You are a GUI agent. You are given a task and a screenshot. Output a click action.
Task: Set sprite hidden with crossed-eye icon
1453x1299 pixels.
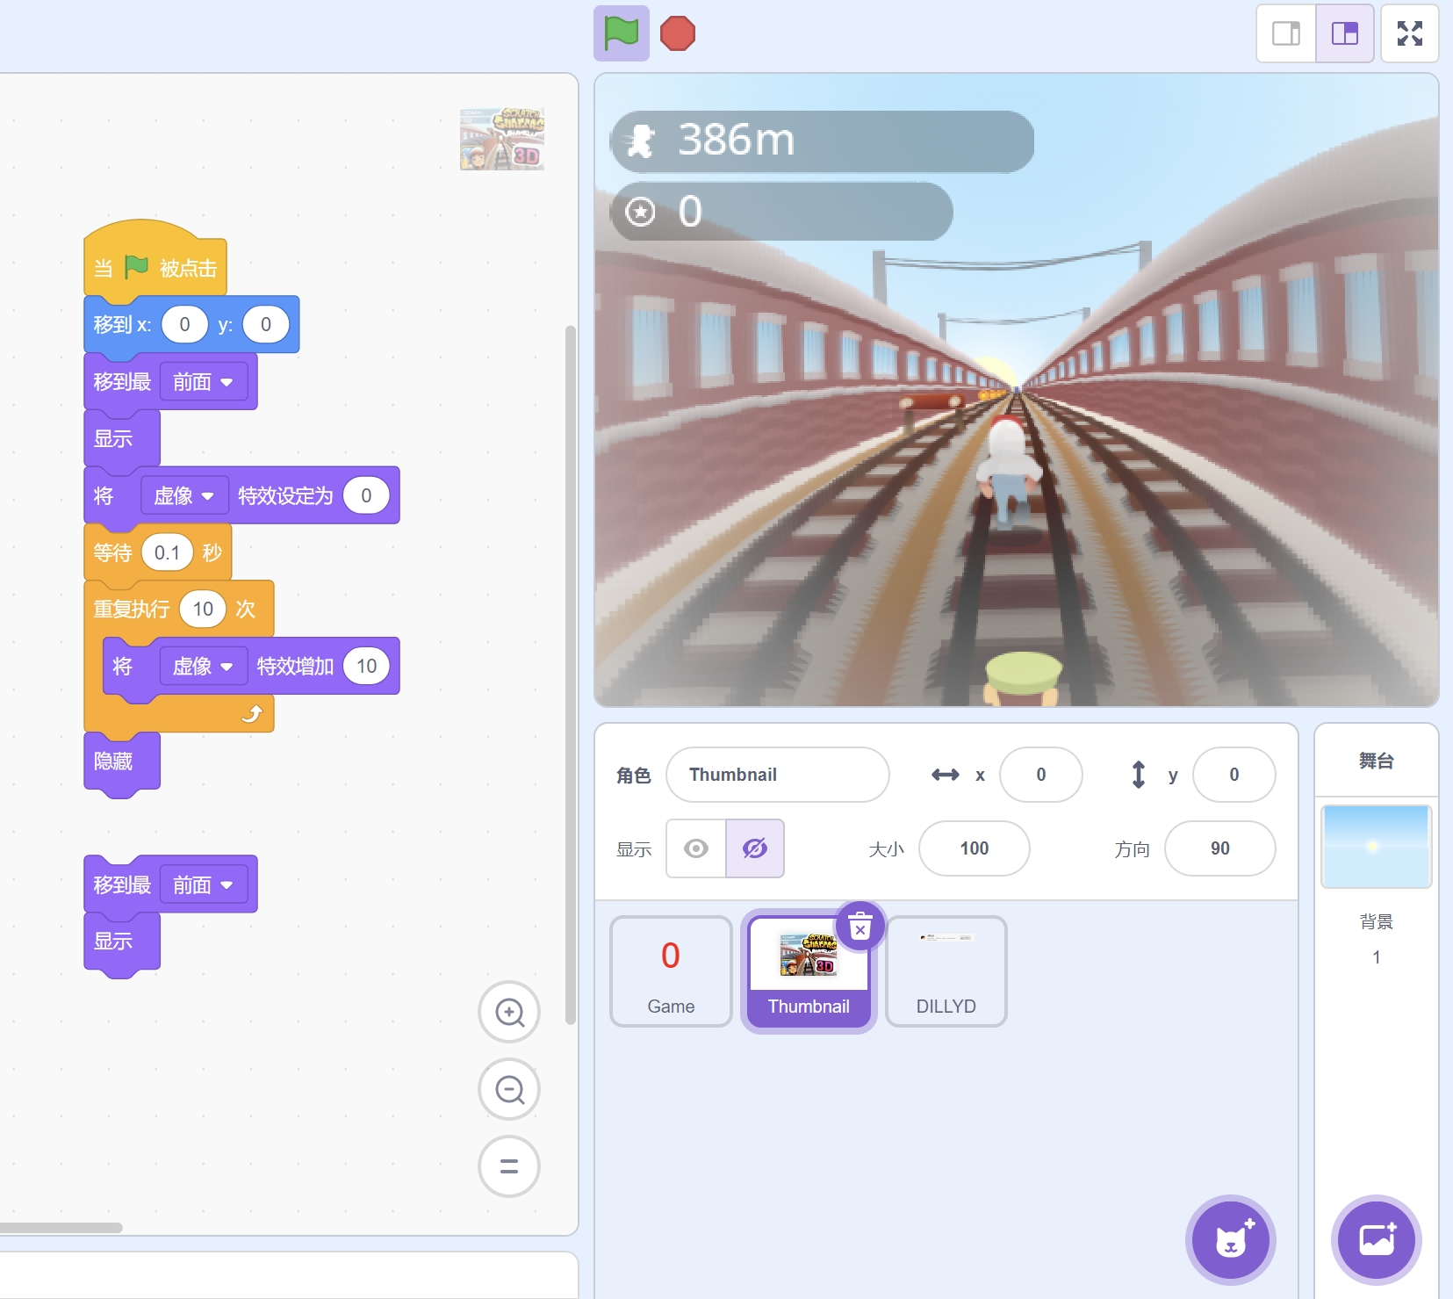pos(755,848)
